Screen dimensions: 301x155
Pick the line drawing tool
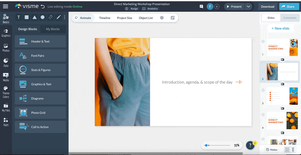(x=51, y=17)
